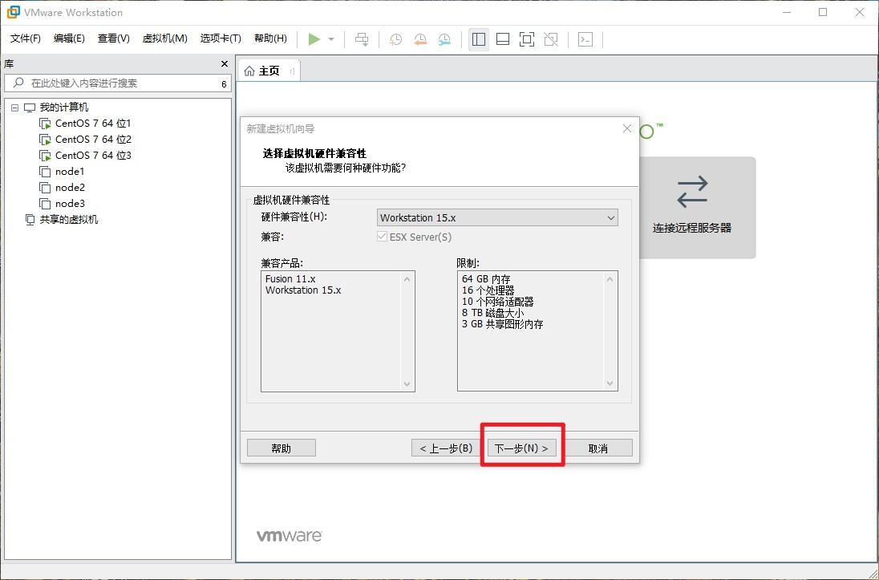
Task: Toggle the ESX Server(S) checkbox
Action: (x=382, y=237)
